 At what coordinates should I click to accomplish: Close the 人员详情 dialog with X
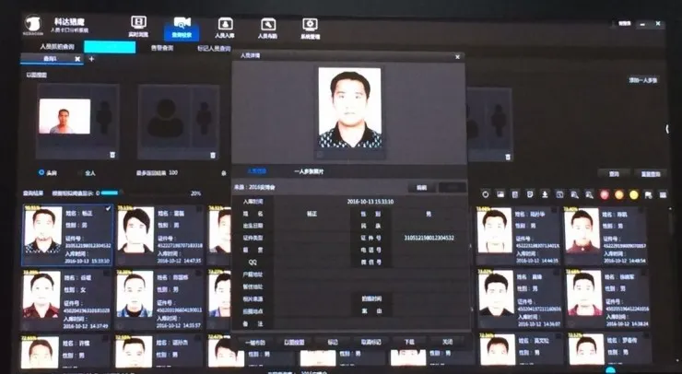click(457, 57)
